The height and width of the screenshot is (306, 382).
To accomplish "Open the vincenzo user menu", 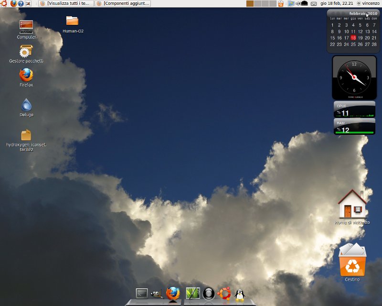I will [368, 3].
